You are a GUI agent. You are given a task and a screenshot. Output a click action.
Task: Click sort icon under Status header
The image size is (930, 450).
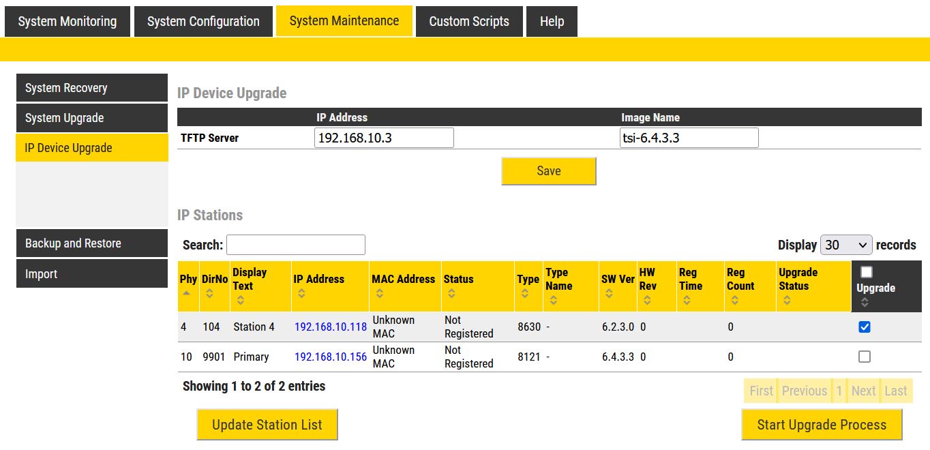pyautogui.click(x=451, y=294)
